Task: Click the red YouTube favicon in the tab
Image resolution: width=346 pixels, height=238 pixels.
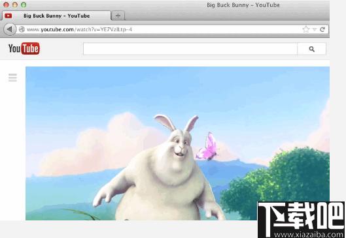Action: tap(9, 16)
